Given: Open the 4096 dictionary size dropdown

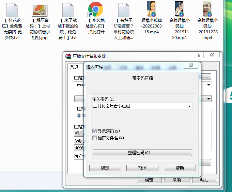Looking at the screenshot, I should (x=79, y=148).
